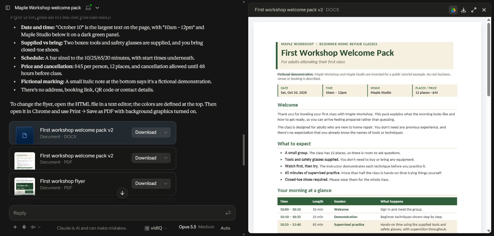Toggle the sidebar panel icon
The height and width of the screenshot is (236, 494).
[8, 8]
